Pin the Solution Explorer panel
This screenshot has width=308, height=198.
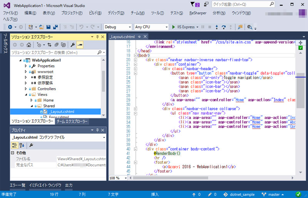[97, 37]
